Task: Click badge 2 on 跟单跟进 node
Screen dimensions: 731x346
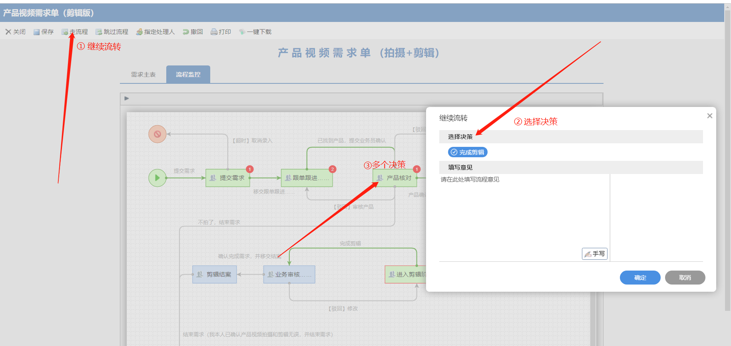Action: coord(332,169)
